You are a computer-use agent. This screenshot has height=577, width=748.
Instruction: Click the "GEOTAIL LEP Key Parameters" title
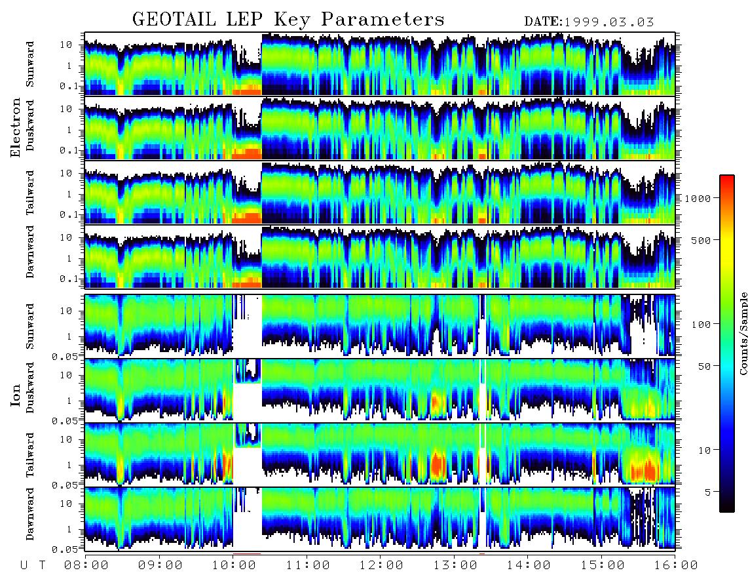(288, 19)
